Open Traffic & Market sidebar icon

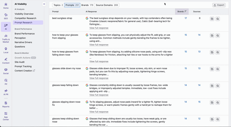pyautogui.click(x=6, y=38)
